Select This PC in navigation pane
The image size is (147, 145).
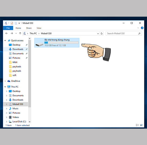pyautogui.click(x=15, y=87)
